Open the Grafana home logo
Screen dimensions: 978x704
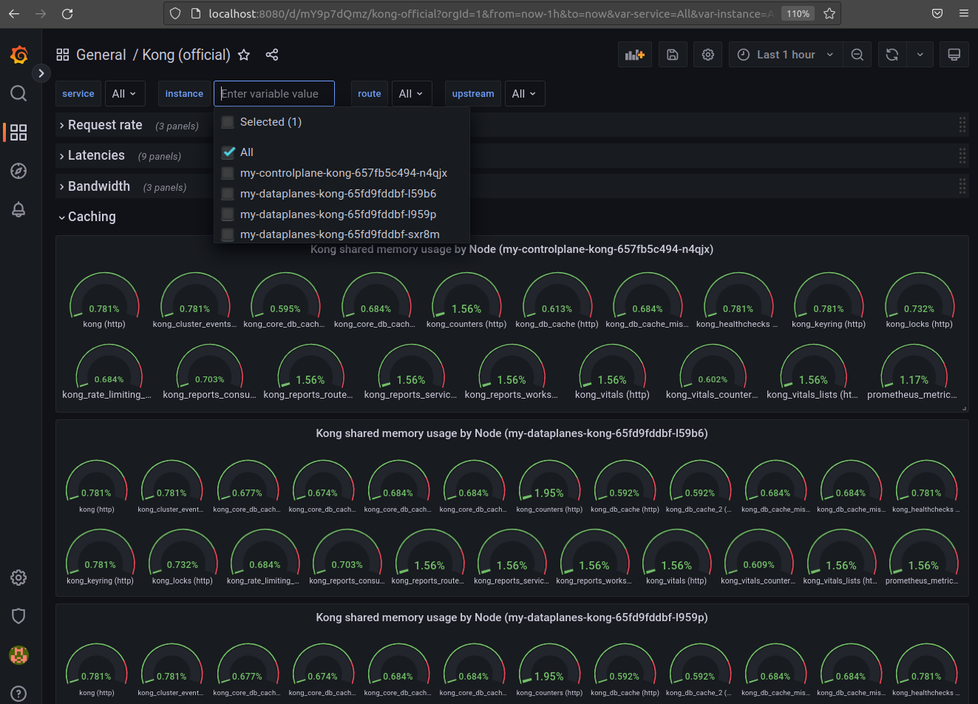[19, 55]
